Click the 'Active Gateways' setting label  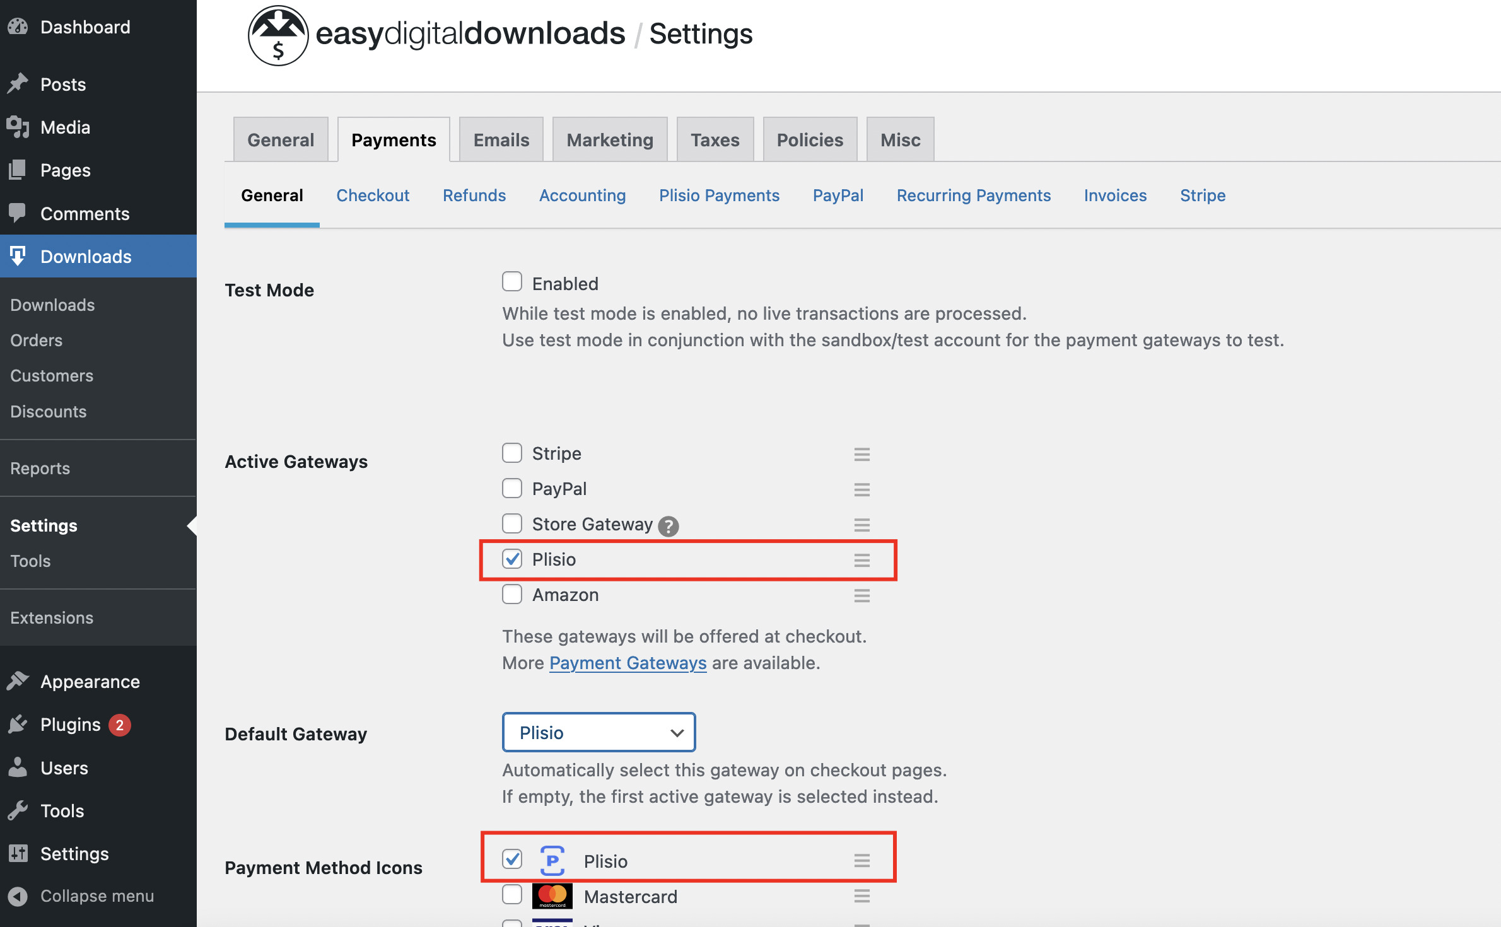[x=296, y=462]
